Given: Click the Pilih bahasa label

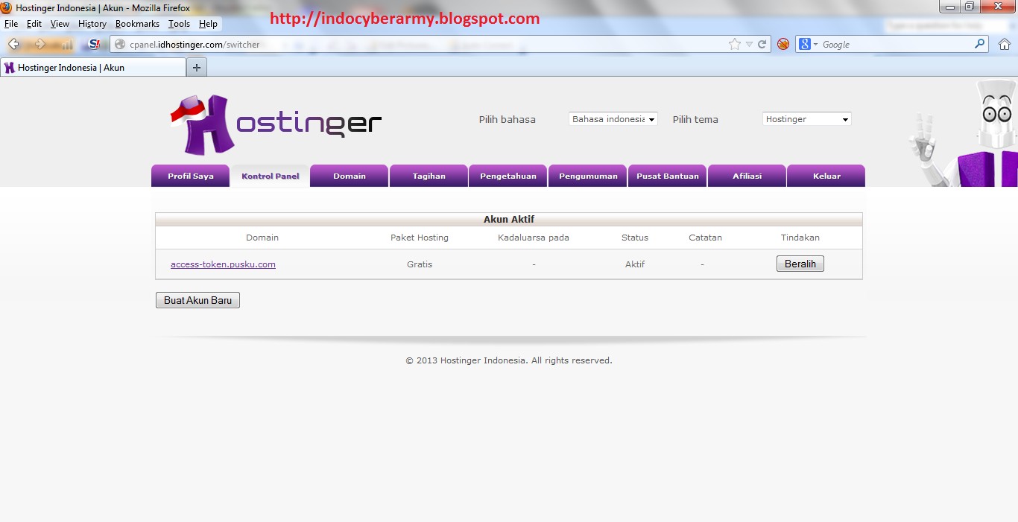Looking at the screenshot, I should [507, 119].
